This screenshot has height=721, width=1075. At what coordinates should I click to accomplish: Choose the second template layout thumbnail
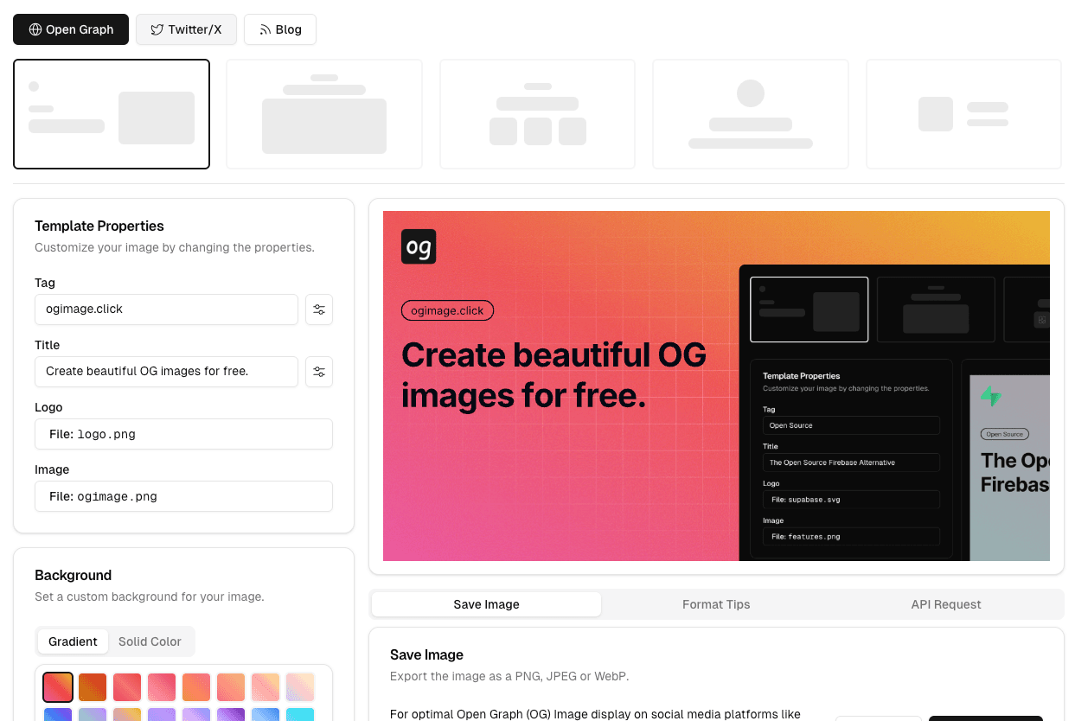[x=324, y=113]
